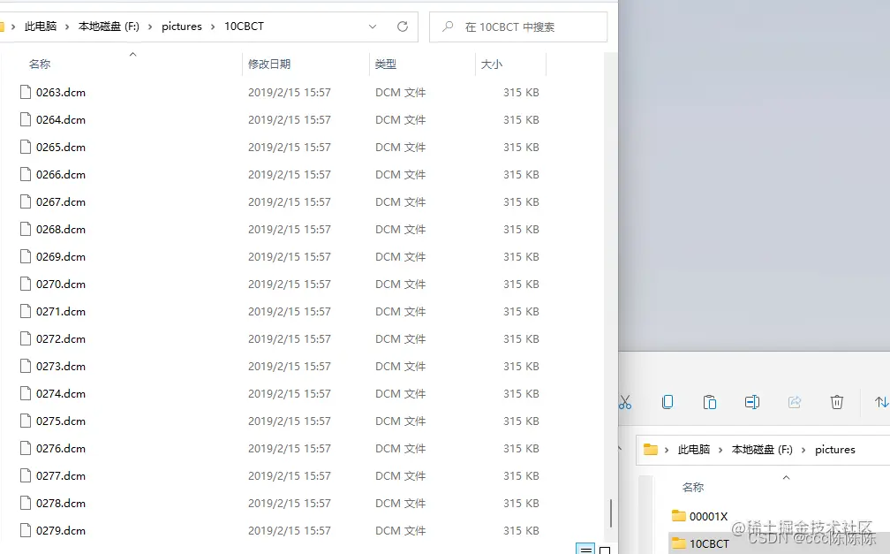Click the file icon of 0270.dcm
Screen dimensions: 890x554
pyautogui.click(x=26, y=284)
